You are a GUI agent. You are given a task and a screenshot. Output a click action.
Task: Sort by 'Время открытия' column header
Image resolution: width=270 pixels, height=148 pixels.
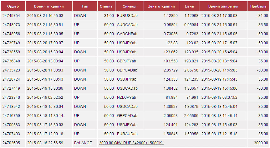[49, 6]
